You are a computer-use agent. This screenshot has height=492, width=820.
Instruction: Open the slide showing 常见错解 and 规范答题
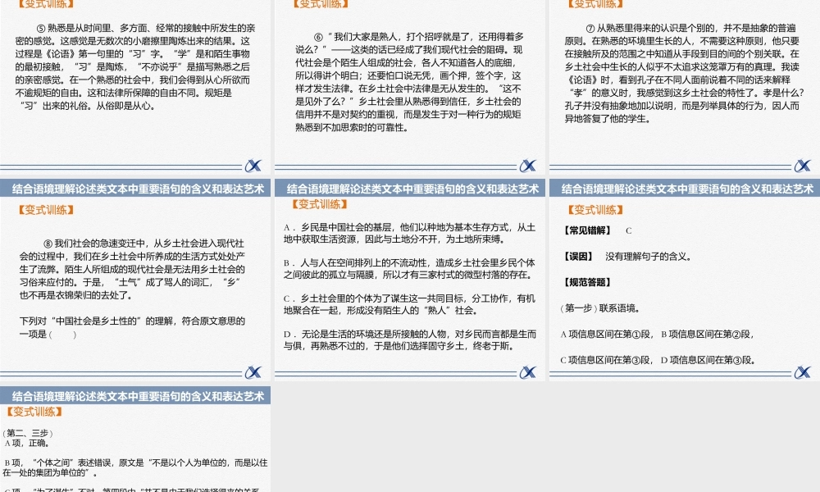pyautogui.click(x=685, y=280)
